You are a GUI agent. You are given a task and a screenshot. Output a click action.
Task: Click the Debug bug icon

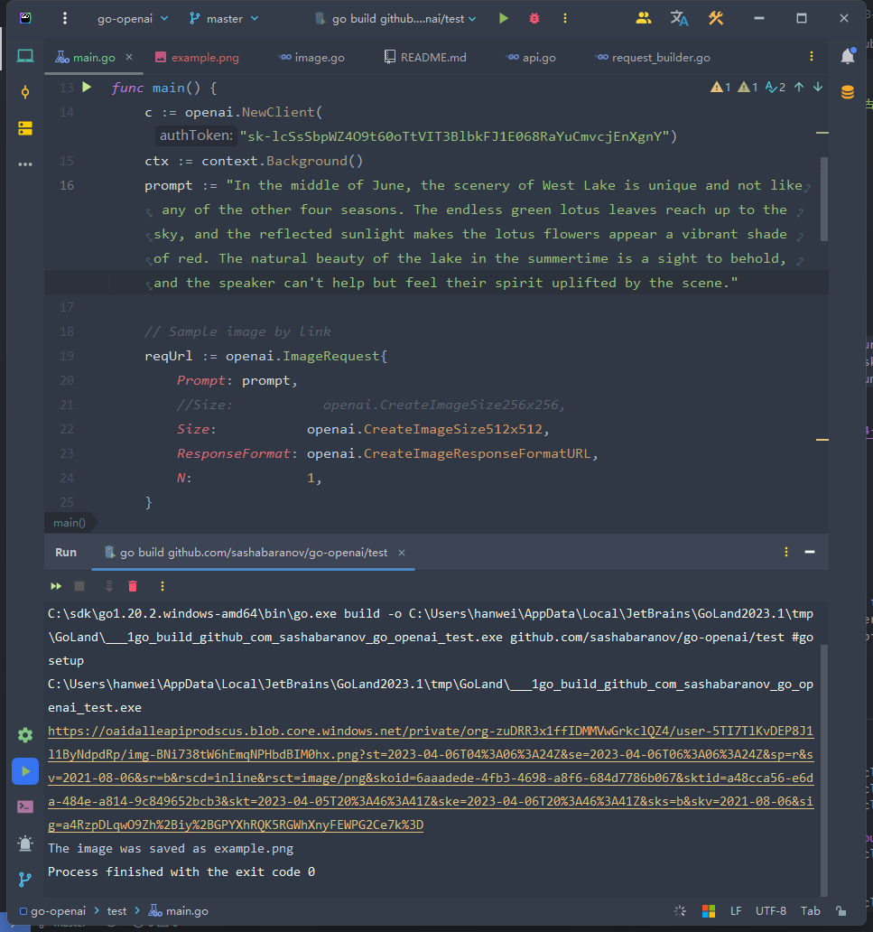tap(534, 18)
